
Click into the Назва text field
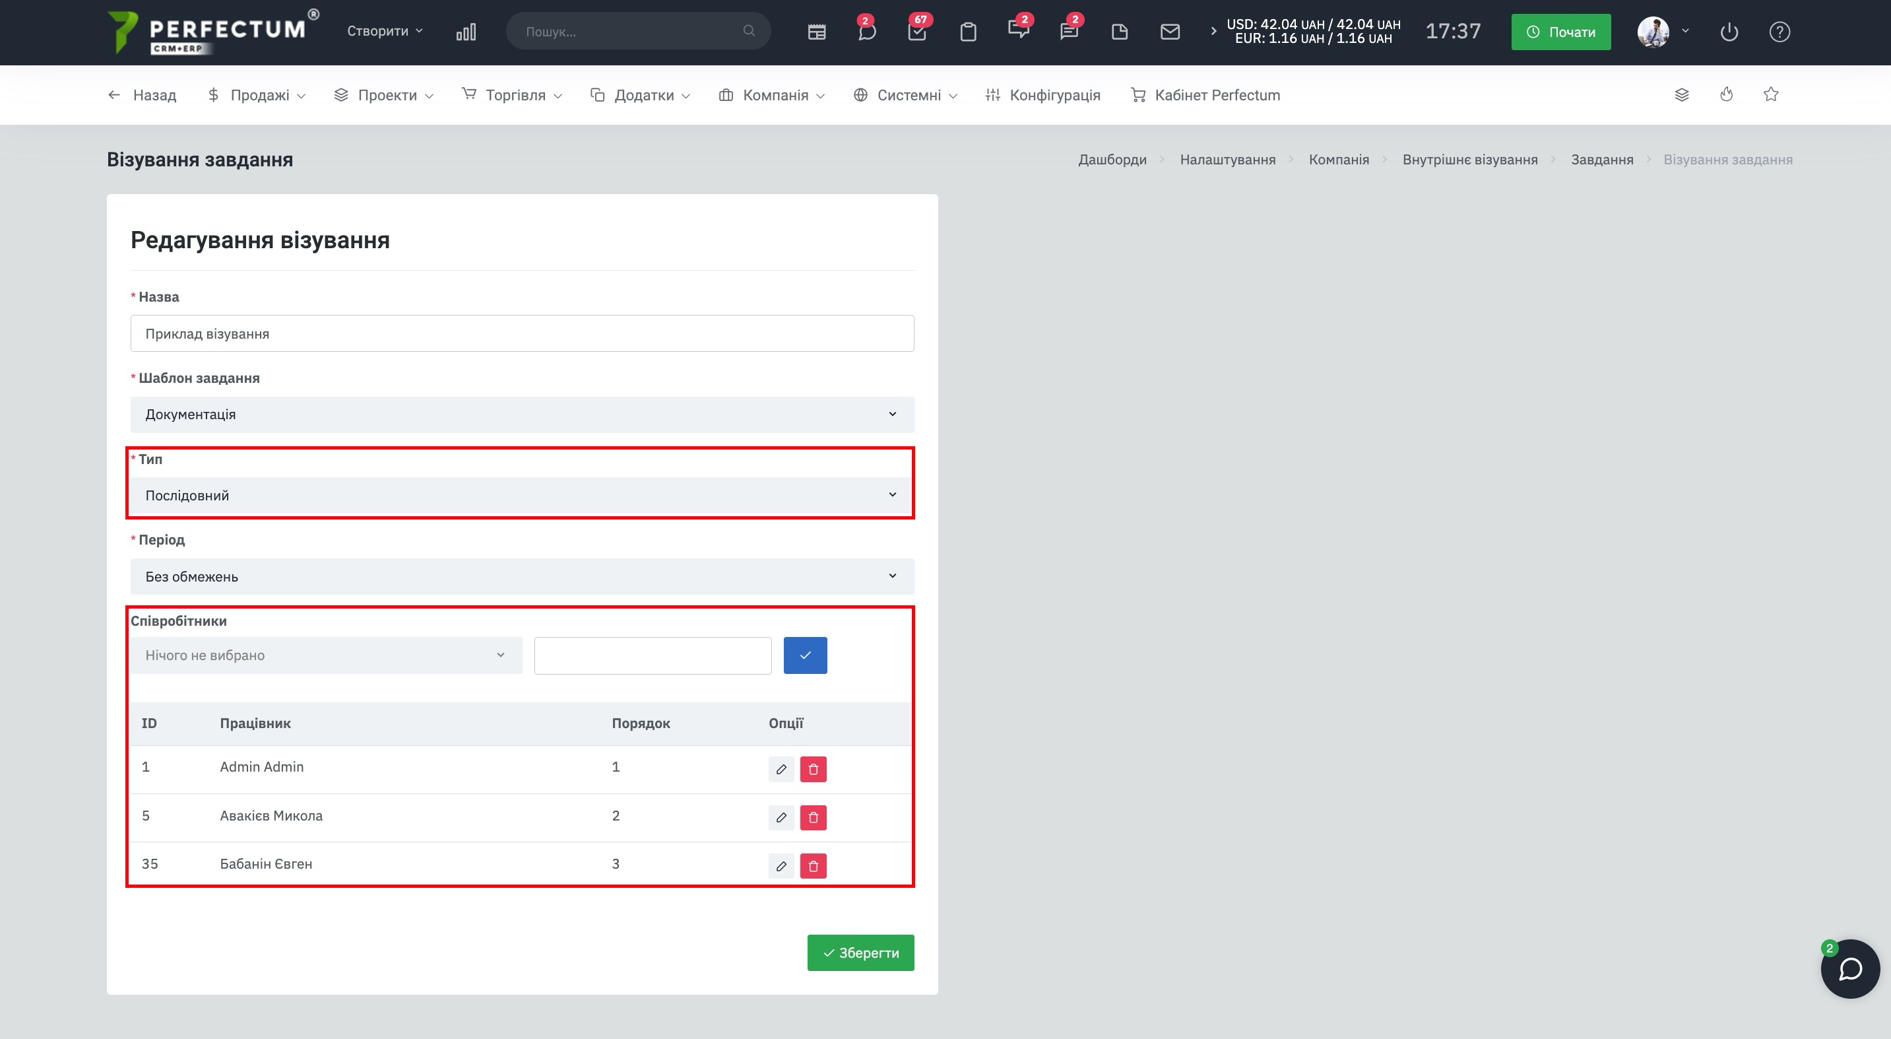[x=522, y=333]
